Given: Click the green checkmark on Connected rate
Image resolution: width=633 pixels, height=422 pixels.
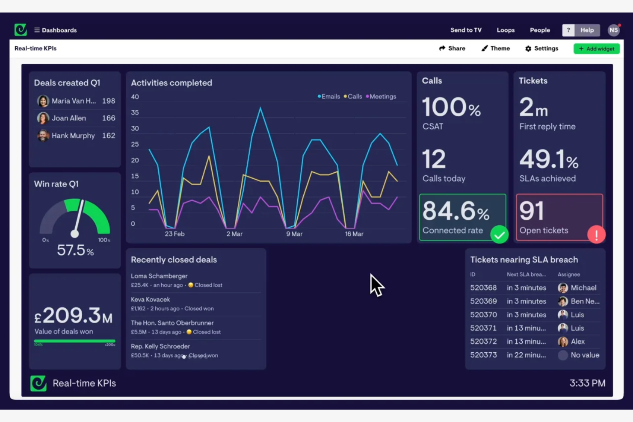Looking at the screenshot, I should click(500, 235).
